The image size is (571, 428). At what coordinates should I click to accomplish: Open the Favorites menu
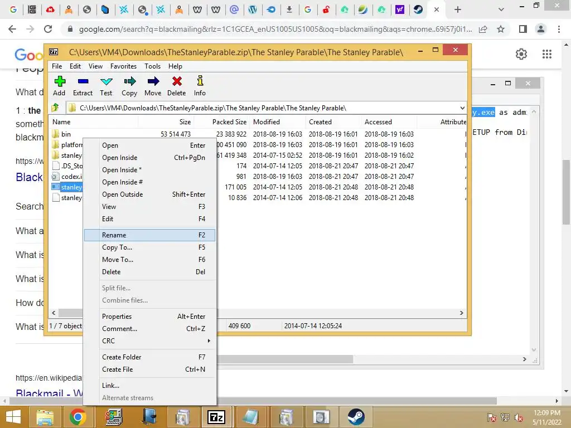pos(123,66)
